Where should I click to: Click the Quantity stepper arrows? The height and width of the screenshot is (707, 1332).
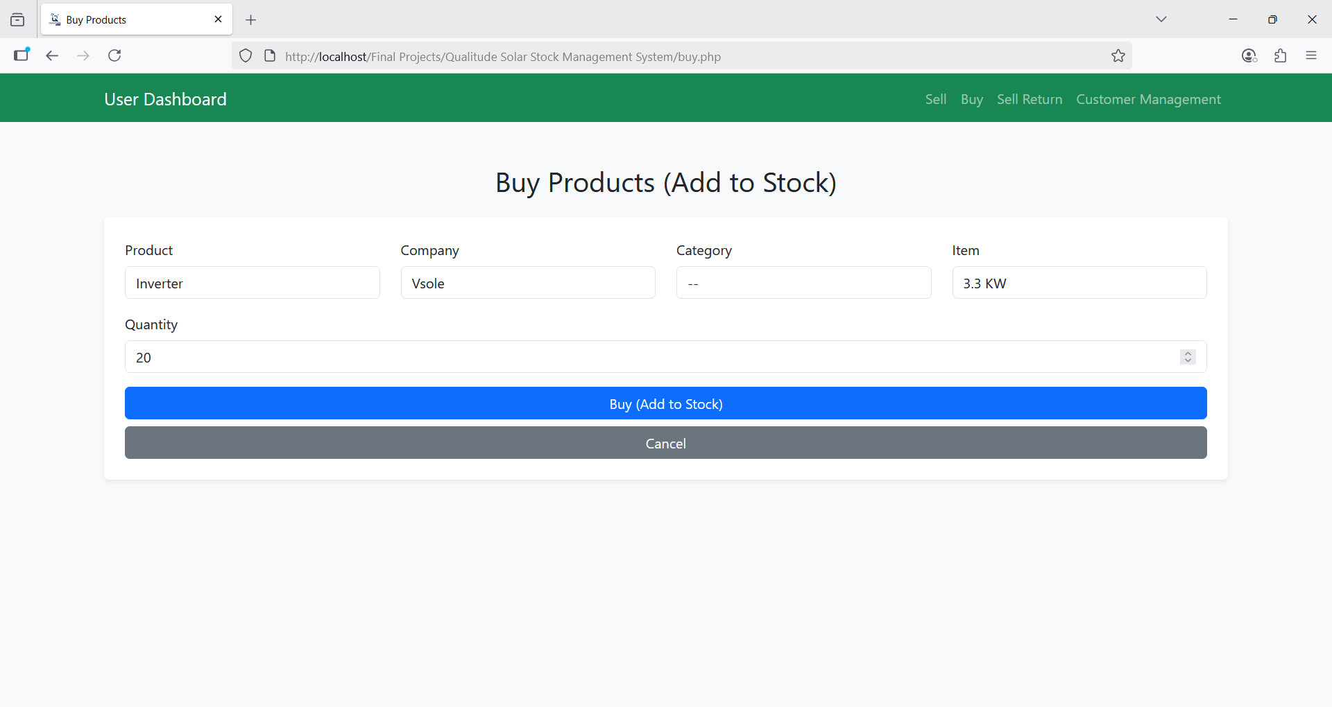pos(1188,357)
